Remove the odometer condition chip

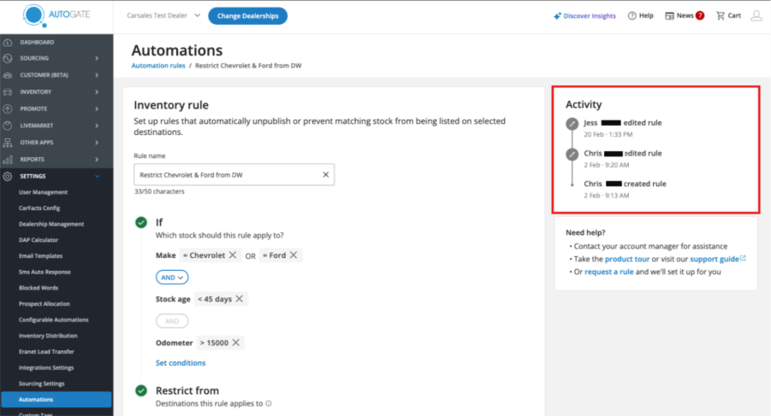point(236,343)
